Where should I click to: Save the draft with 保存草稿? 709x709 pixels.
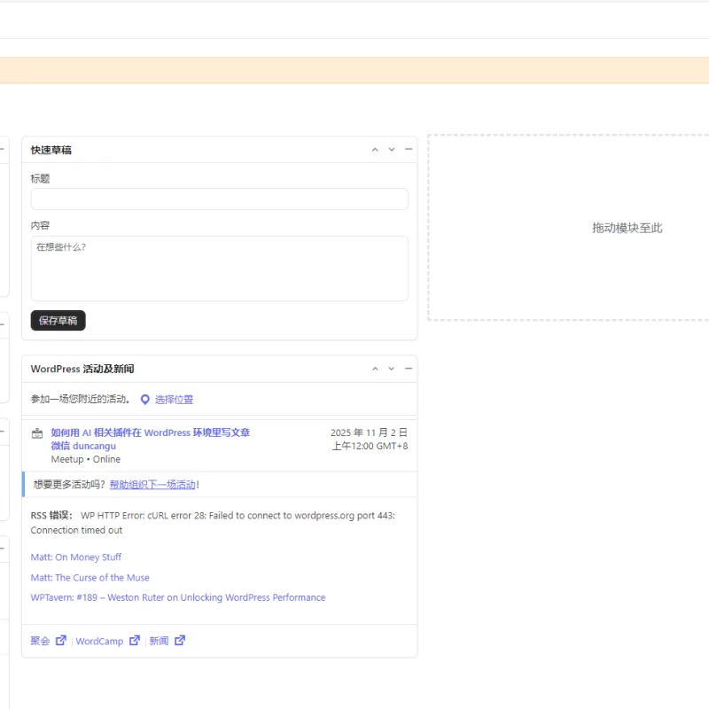(58, 321)
